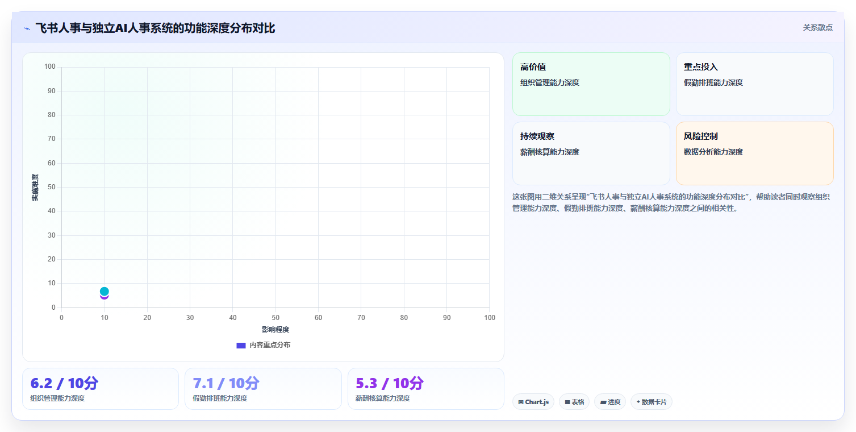The image size is (856, 432).
Task: Open the 持续观察 card
Action: [591, 153]
